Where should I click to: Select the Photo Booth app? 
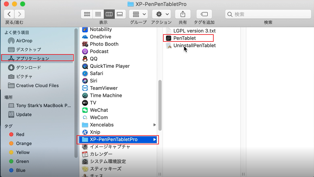pos(118,44)
